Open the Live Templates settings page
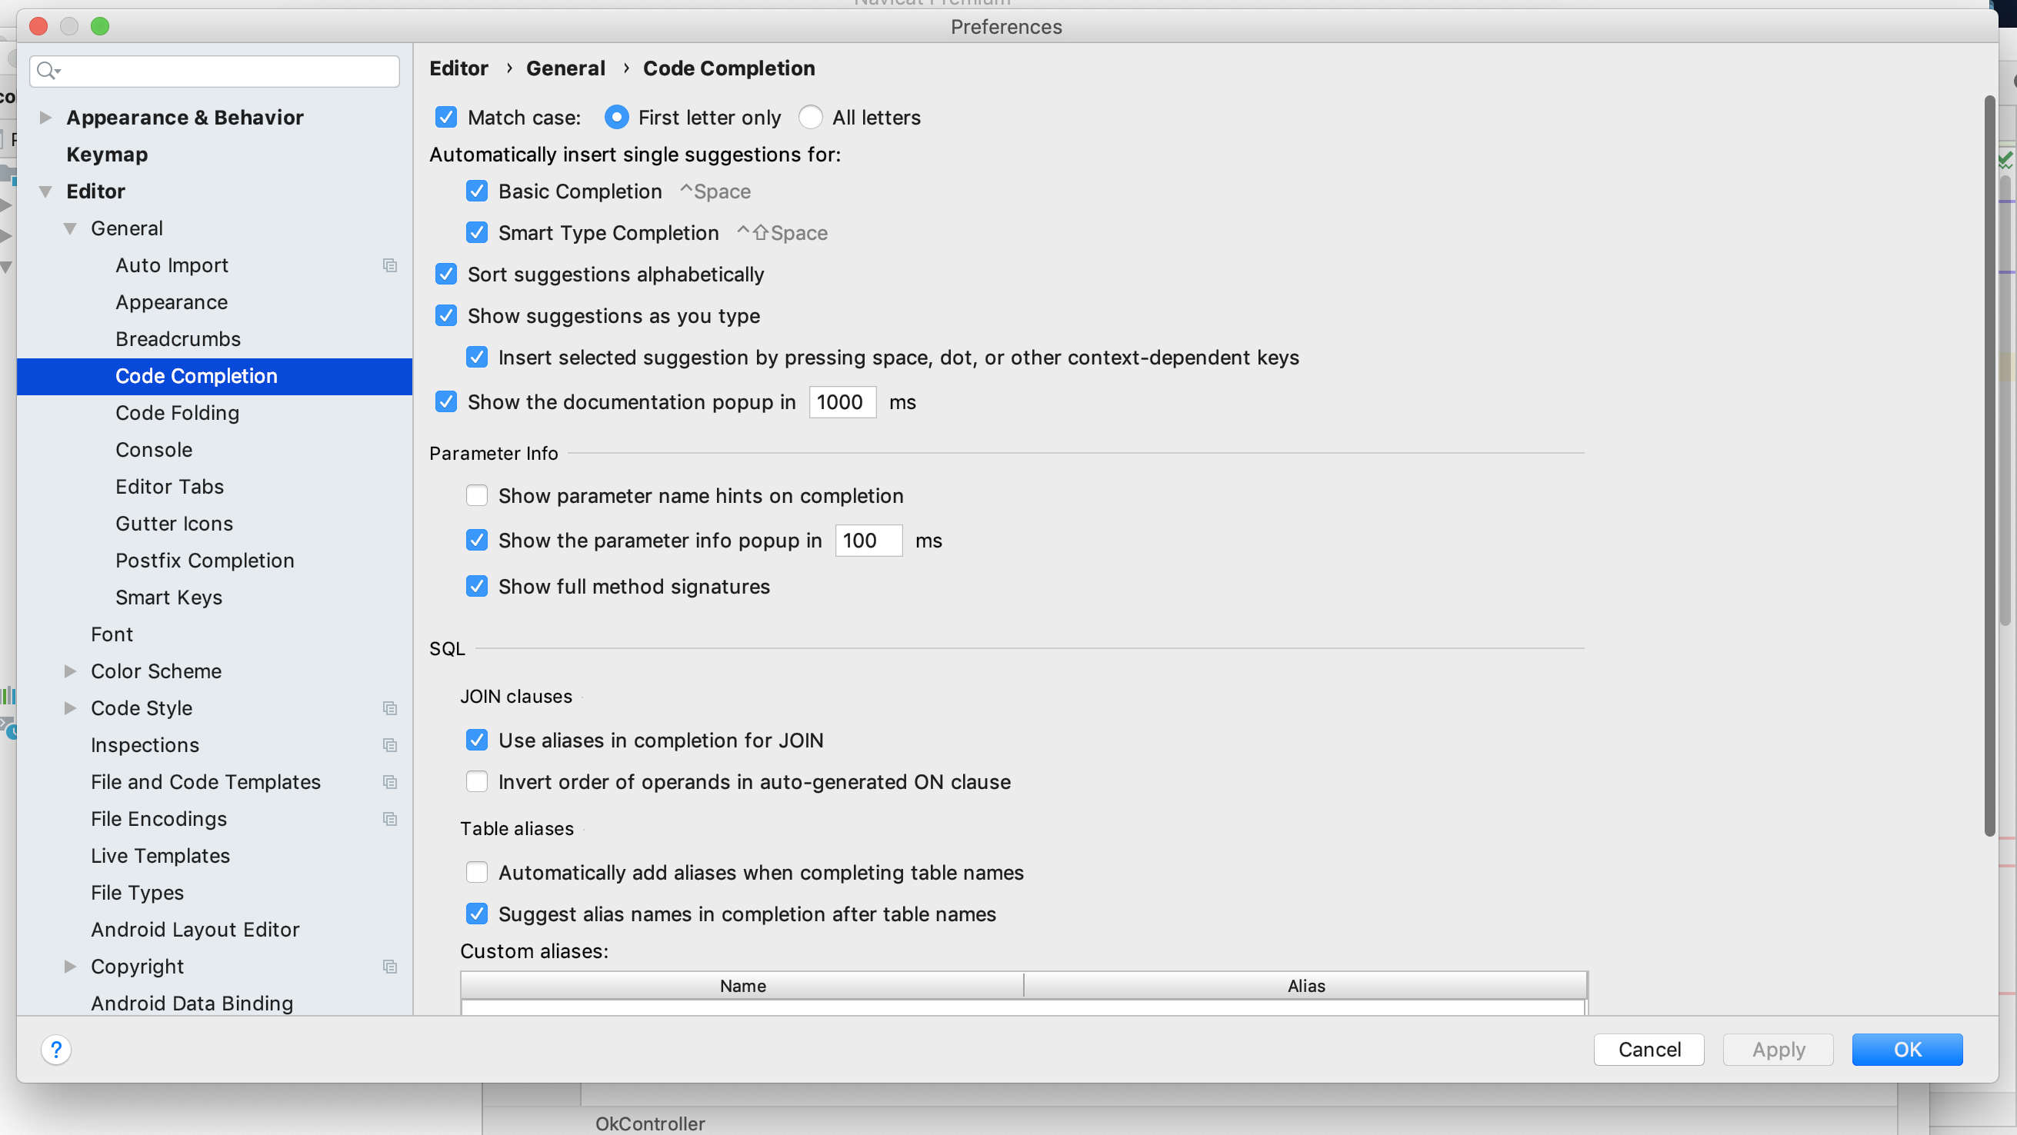The height and width of the screenshot is (1135, 2017). click(x=160, y=855)
